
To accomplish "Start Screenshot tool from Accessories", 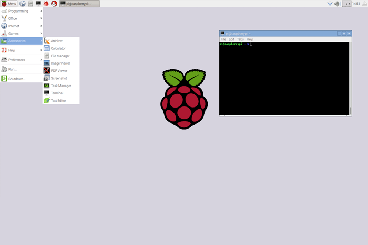I will [61, 78].
